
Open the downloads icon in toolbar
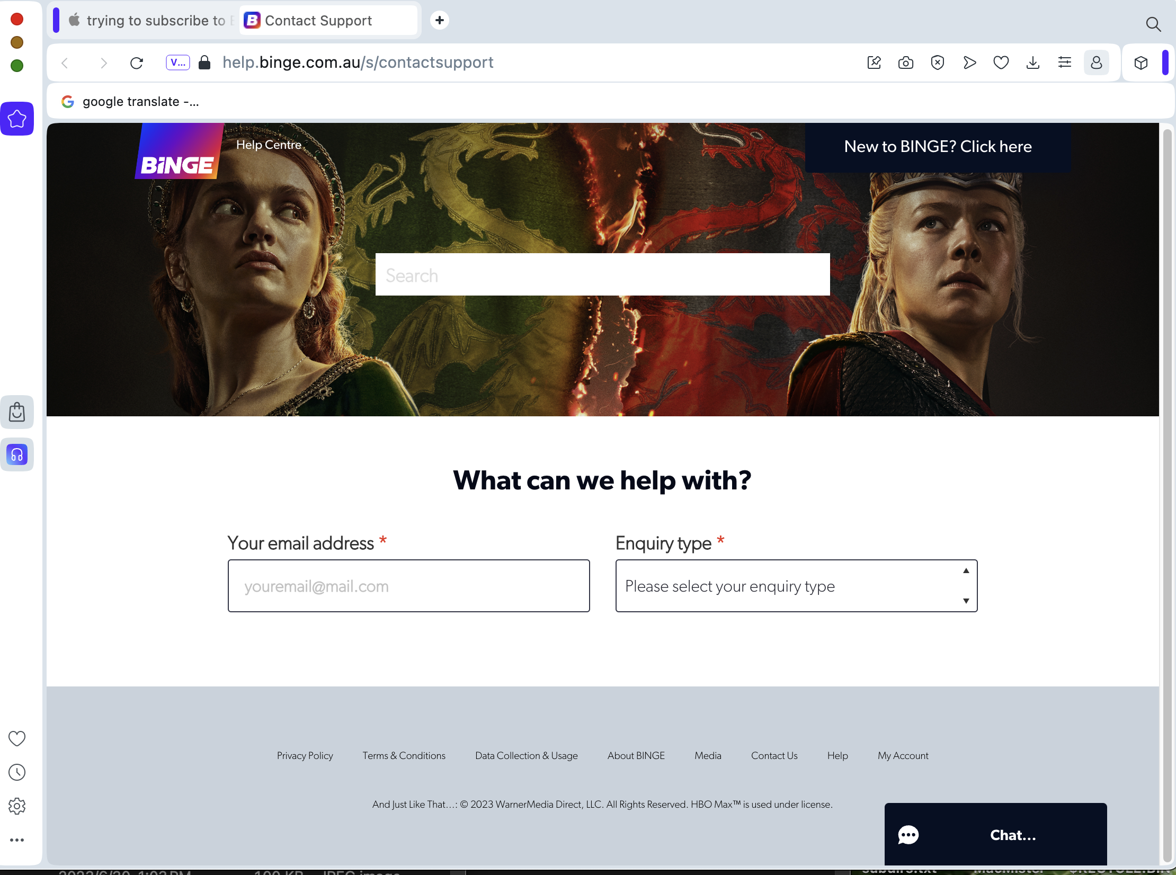(x=1032, y=63)
